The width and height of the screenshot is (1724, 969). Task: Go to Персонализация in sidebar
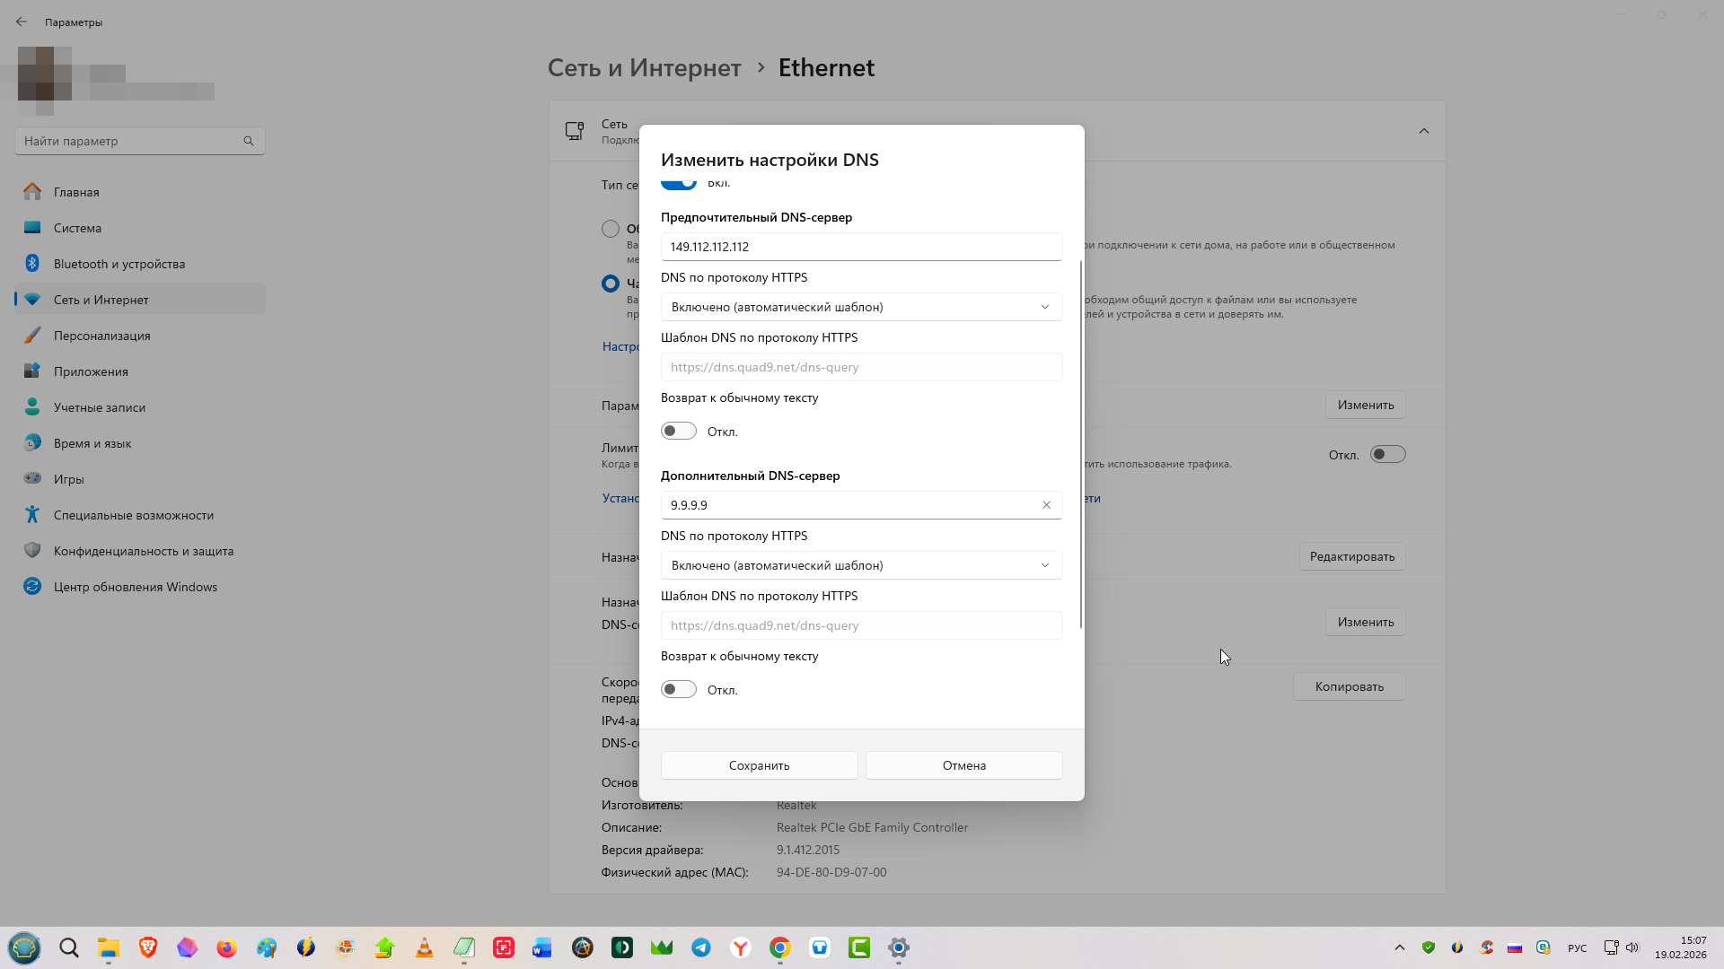coord(101,336)
